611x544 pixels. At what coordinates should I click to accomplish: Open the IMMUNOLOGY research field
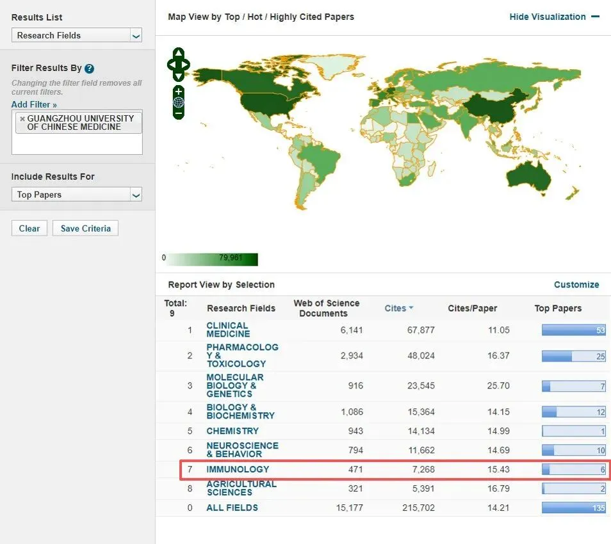[x=238, y=469]
